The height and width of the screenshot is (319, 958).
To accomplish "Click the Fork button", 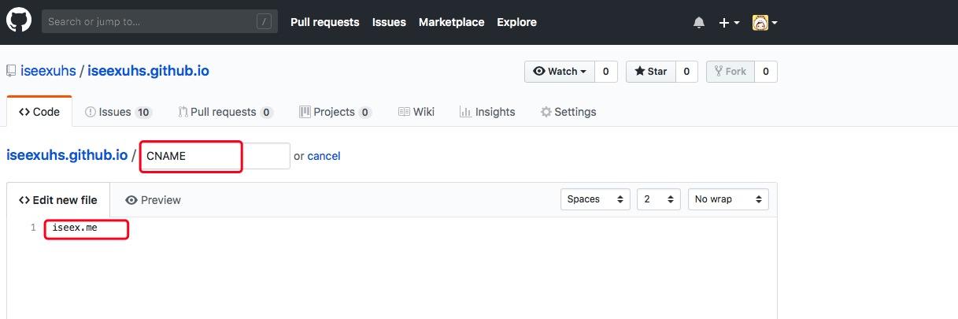I will (x=730, y=72).
